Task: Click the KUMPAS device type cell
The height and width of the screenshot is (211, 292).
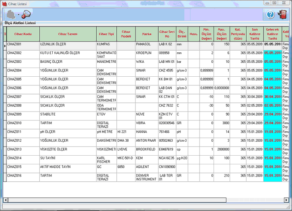Action: click(106, 46)
